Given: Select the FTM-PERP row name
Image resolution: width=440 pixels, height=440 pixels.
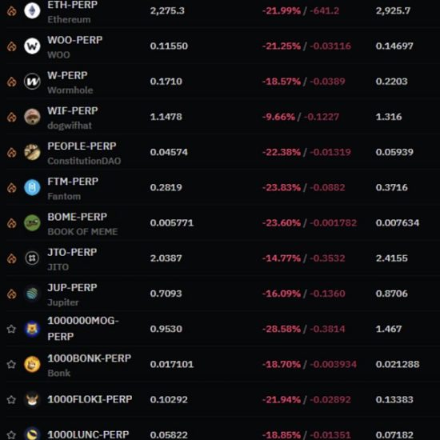Looking at the screenshot, I should pyautogui.click(x=73, y=182).
